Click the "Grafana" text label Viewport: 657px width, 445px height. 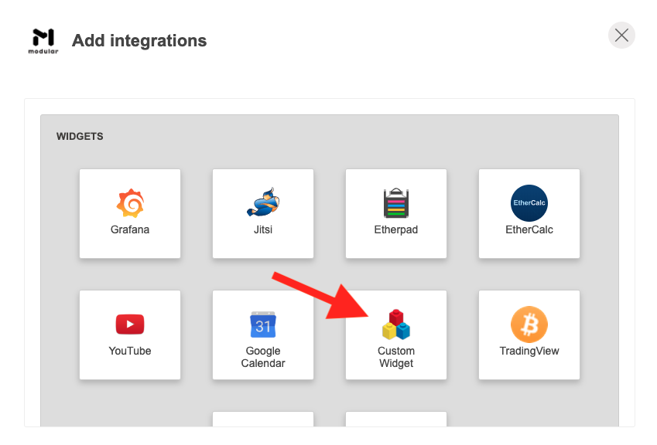click(x=130, y=229)
